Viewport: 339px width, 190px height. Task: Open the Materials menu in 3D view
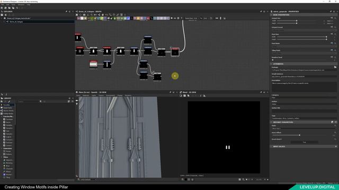86,95
